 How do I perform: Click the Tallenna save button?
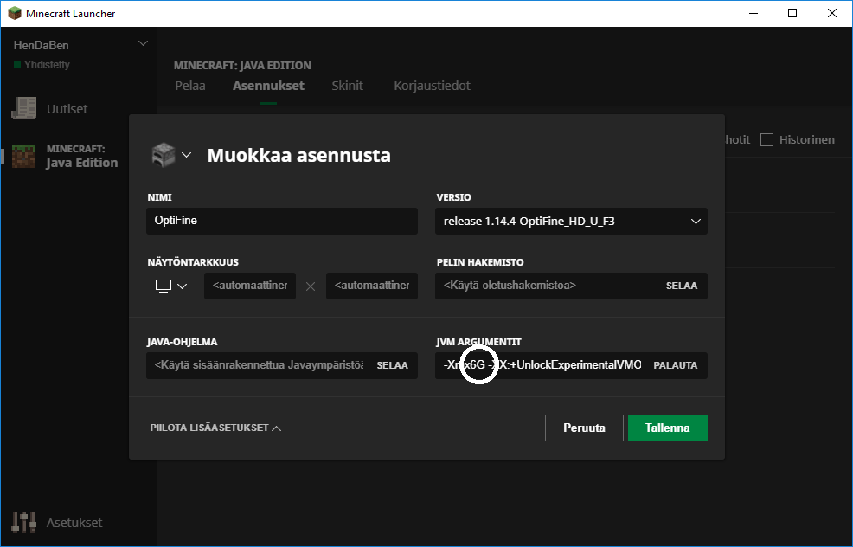click(668, 428)
